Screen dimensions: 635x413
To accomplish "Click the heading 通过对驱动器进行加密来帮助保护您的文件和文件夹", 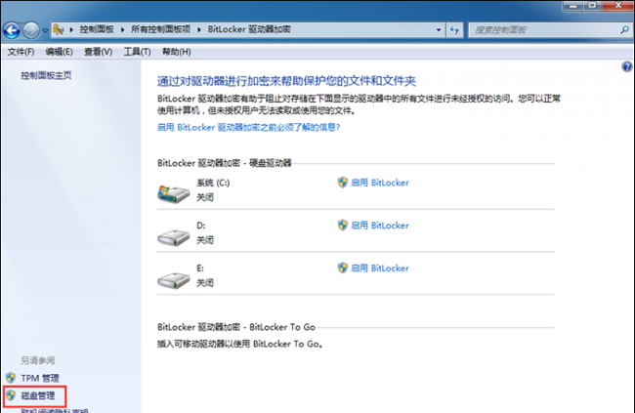I will click(286, 81).
